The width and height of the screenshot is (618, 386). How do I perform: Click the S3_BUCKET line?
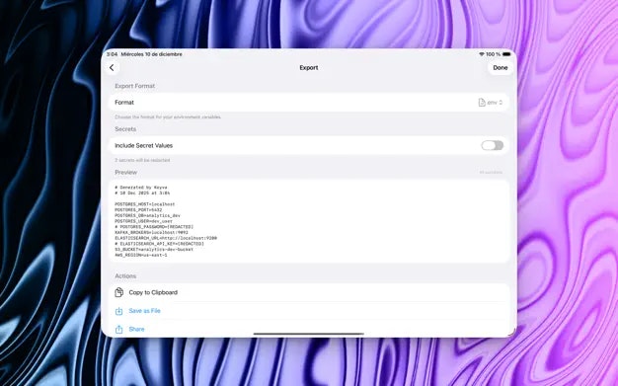tap(154, 250)
